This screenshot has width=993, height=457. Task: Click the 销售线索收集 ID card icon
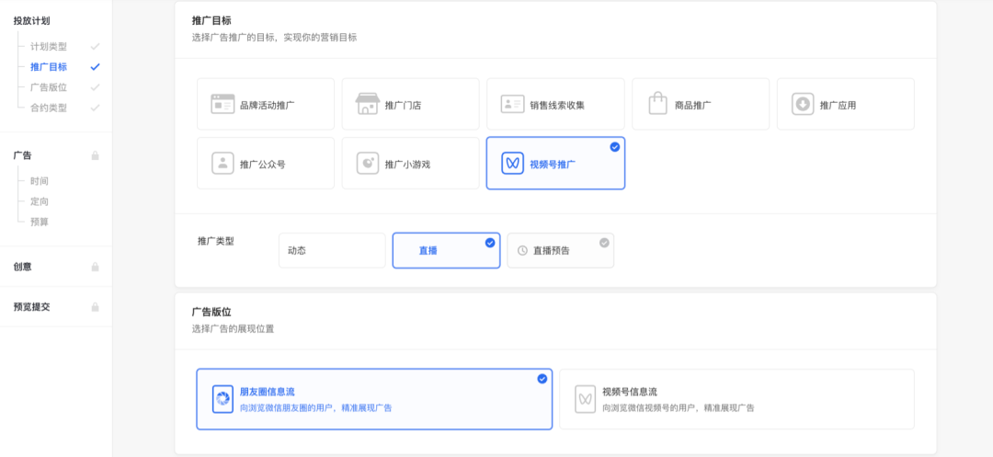(x=512, y=104)
